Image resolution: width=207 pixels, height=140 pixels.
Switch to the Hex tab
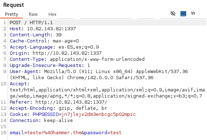52,14
